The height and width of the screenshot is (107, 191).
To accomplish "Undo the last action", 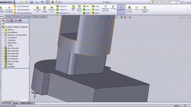I will [42, 2].
